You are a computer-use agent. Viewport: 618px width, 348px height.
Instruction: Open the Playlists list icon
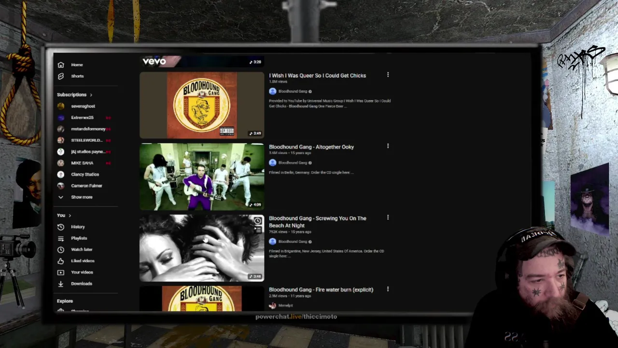[60, 238]
